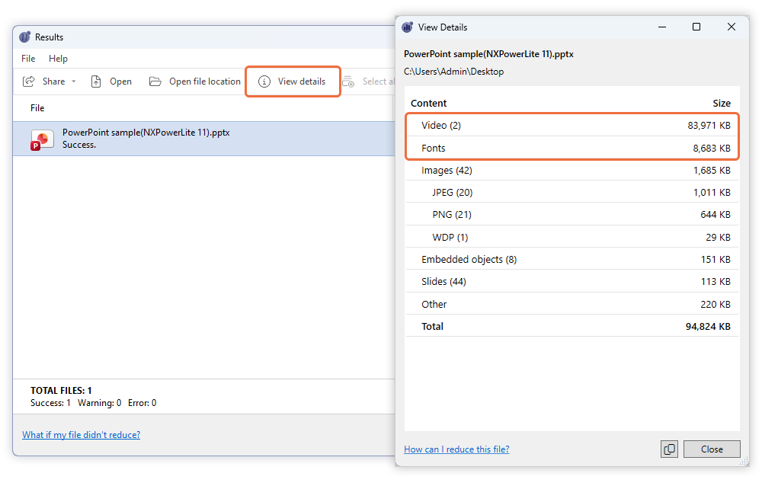Click the Open file location folder icon
Viewport: 762px width, 486px height.
pyautogui.click(x=155, y=82)
